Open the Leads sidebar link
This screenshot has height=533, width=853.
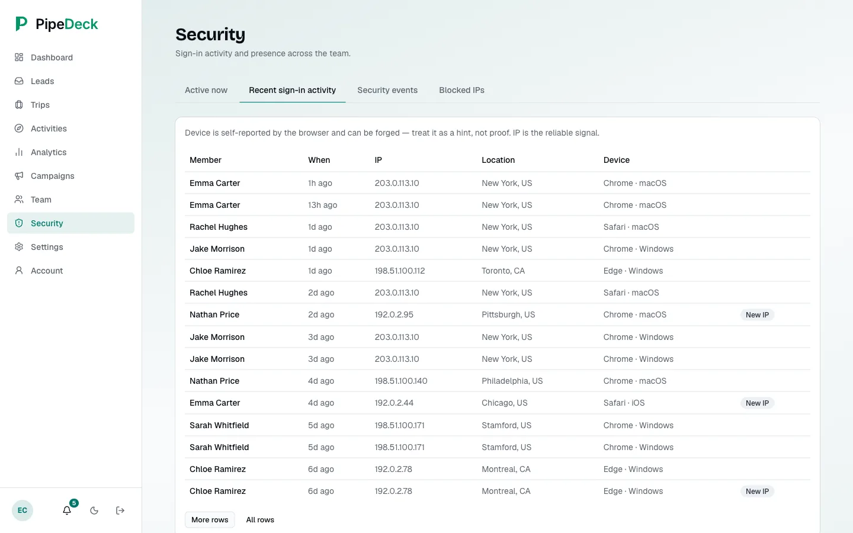click(x=70, y=81)
